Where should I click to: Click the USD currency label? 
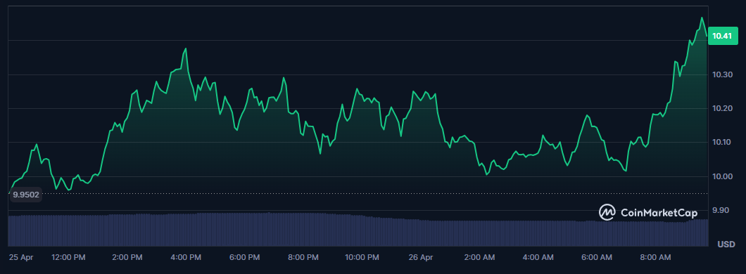pyautogui.click(x=726, y=244)
